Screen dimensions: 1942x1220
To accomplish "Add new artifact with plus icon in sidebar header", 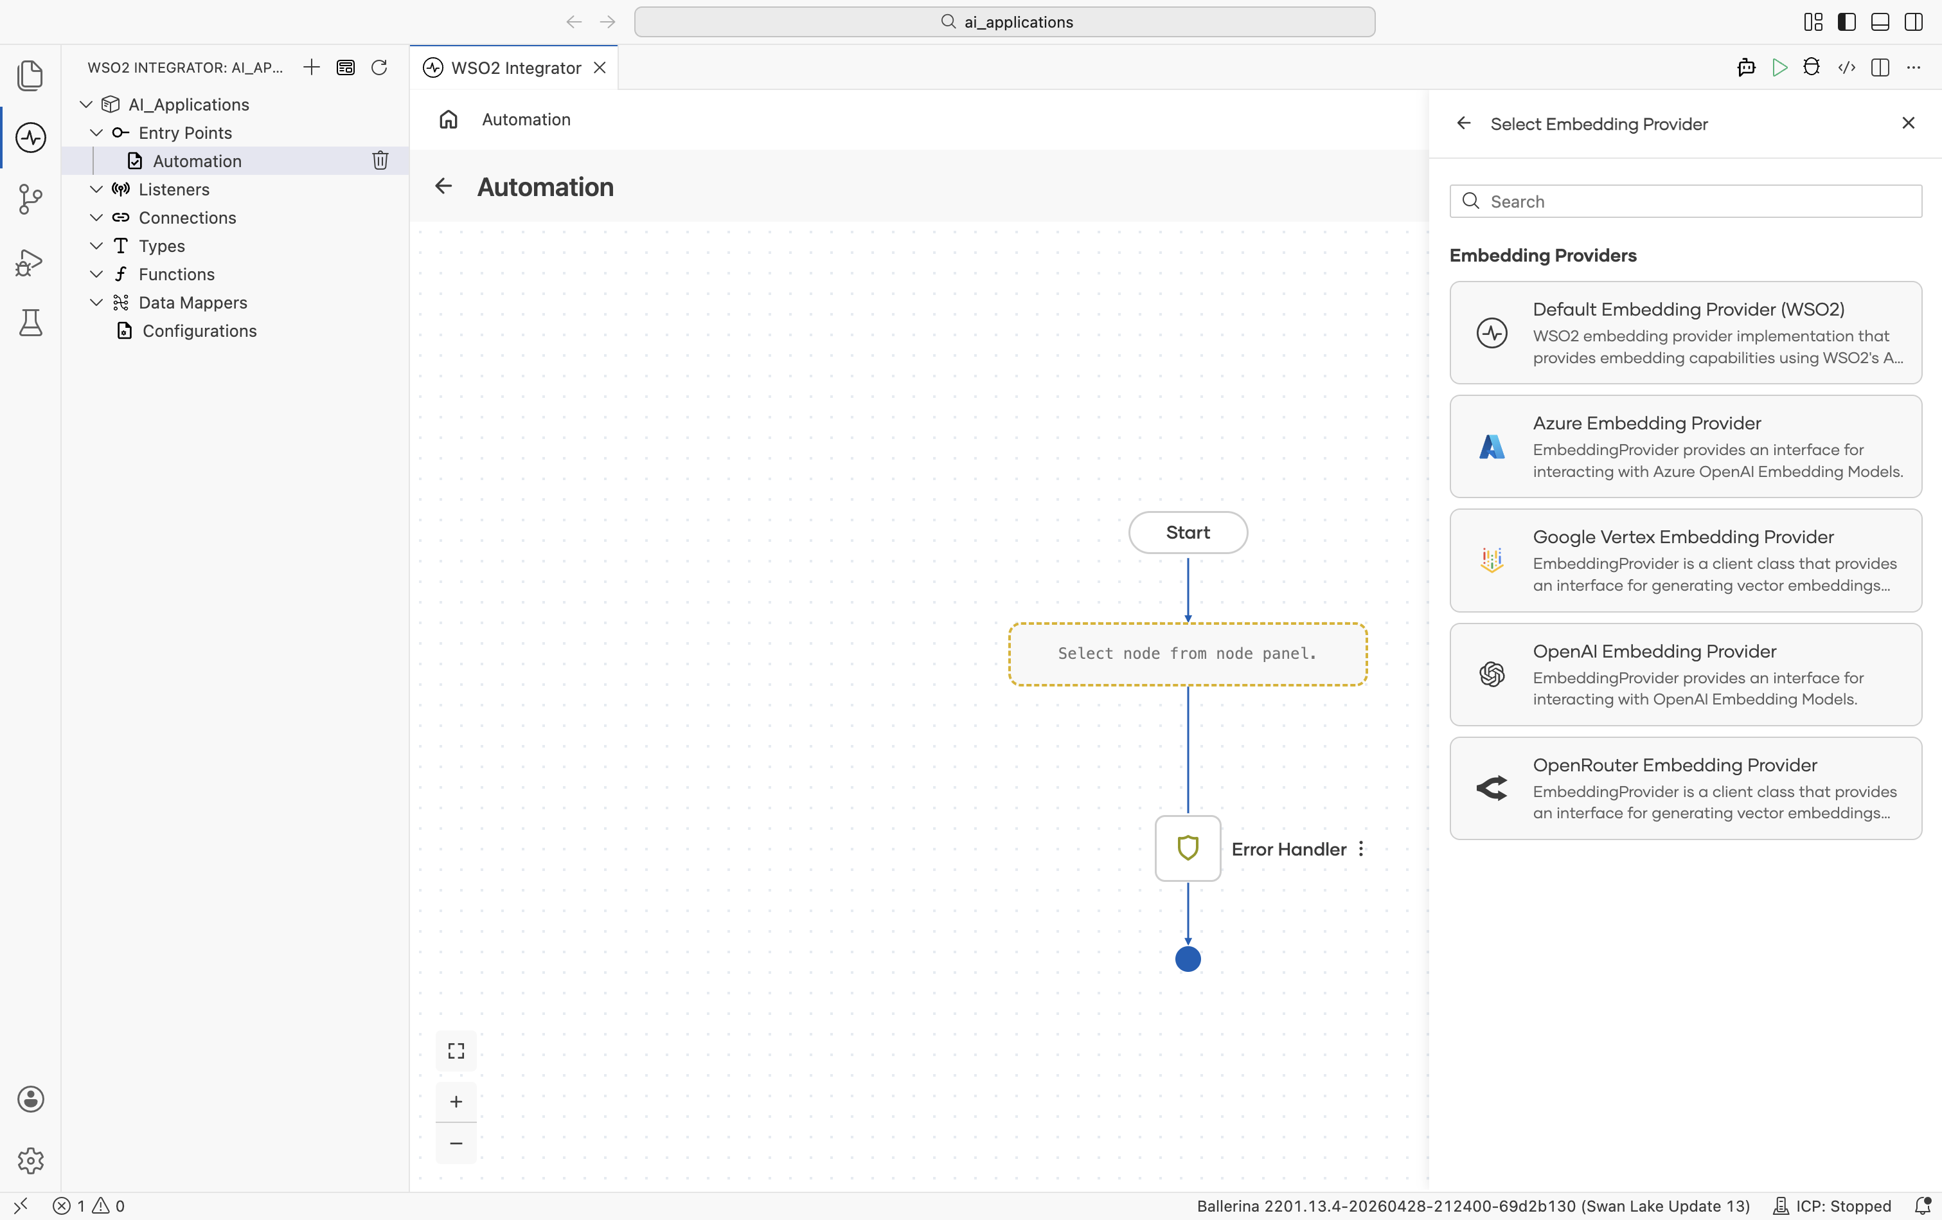I will (x=311, y=67).
